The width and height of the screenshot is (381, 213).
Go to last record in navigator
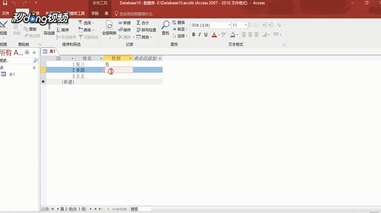point(96,209)
